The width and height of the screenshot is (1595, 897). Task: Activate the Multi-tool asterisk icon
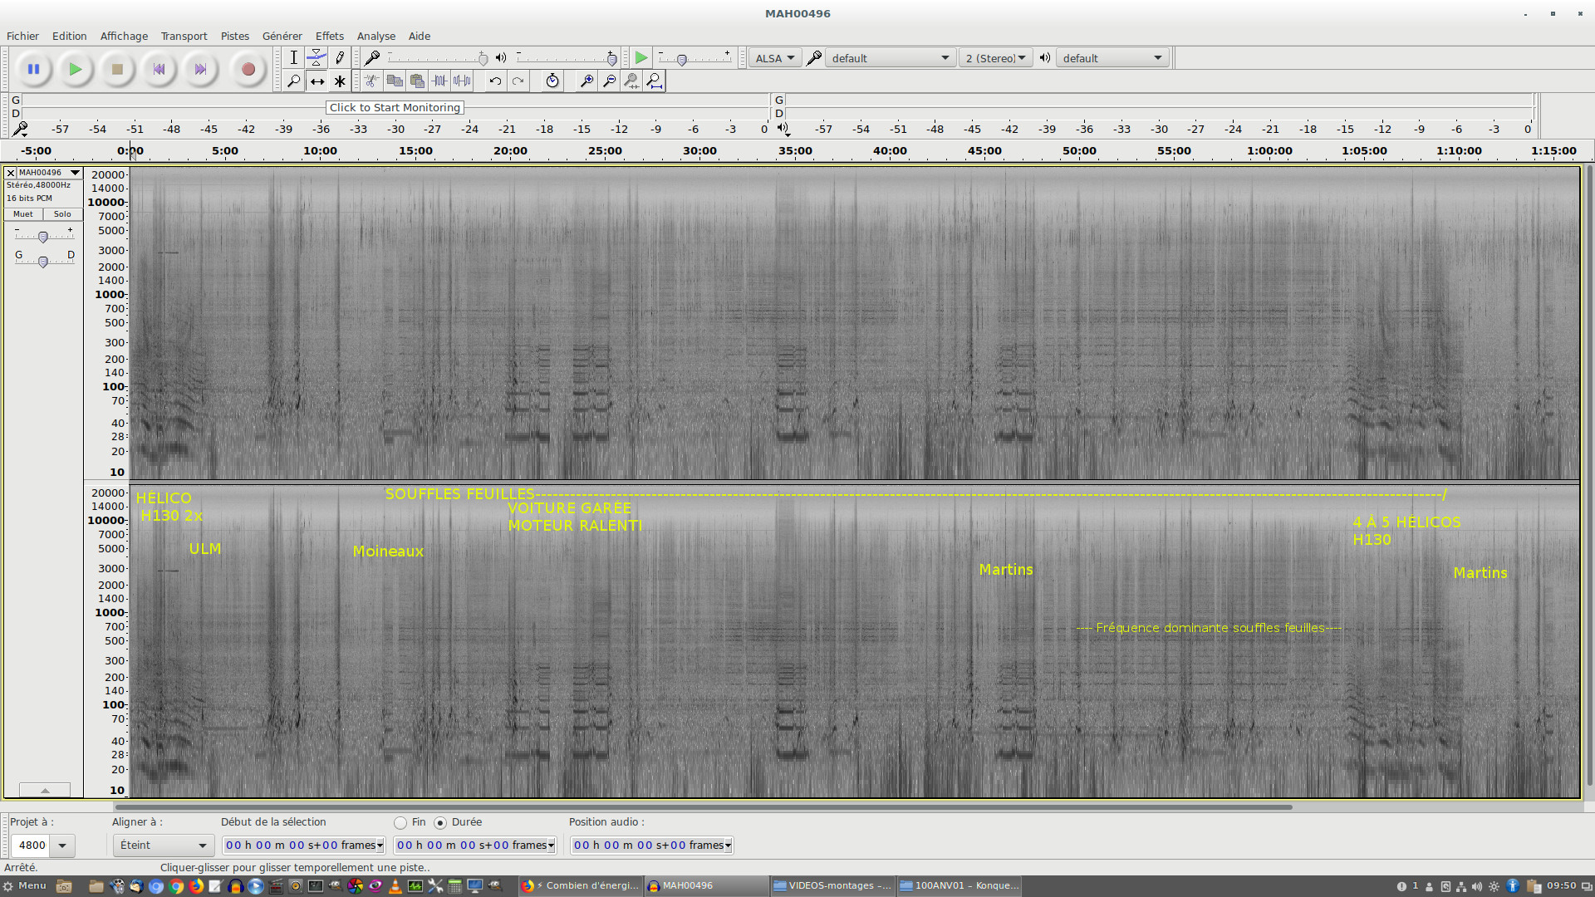coord(340,81)
